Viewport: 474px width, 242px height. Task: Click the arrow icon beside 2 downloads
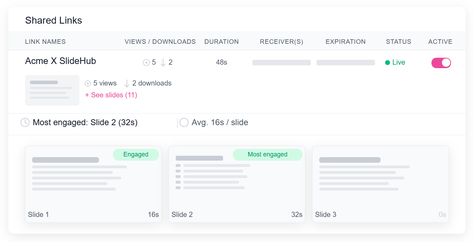127,83
